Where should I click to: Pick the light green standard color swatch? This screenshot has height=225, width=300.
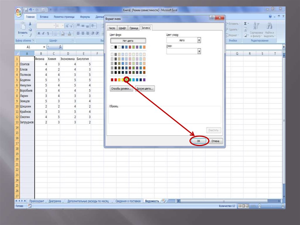127,80
